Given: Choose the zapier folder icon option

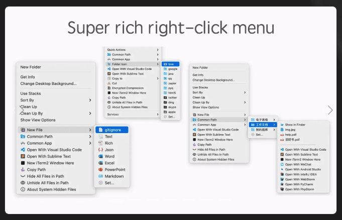Looking at the screenshot, I should point(171,83).
